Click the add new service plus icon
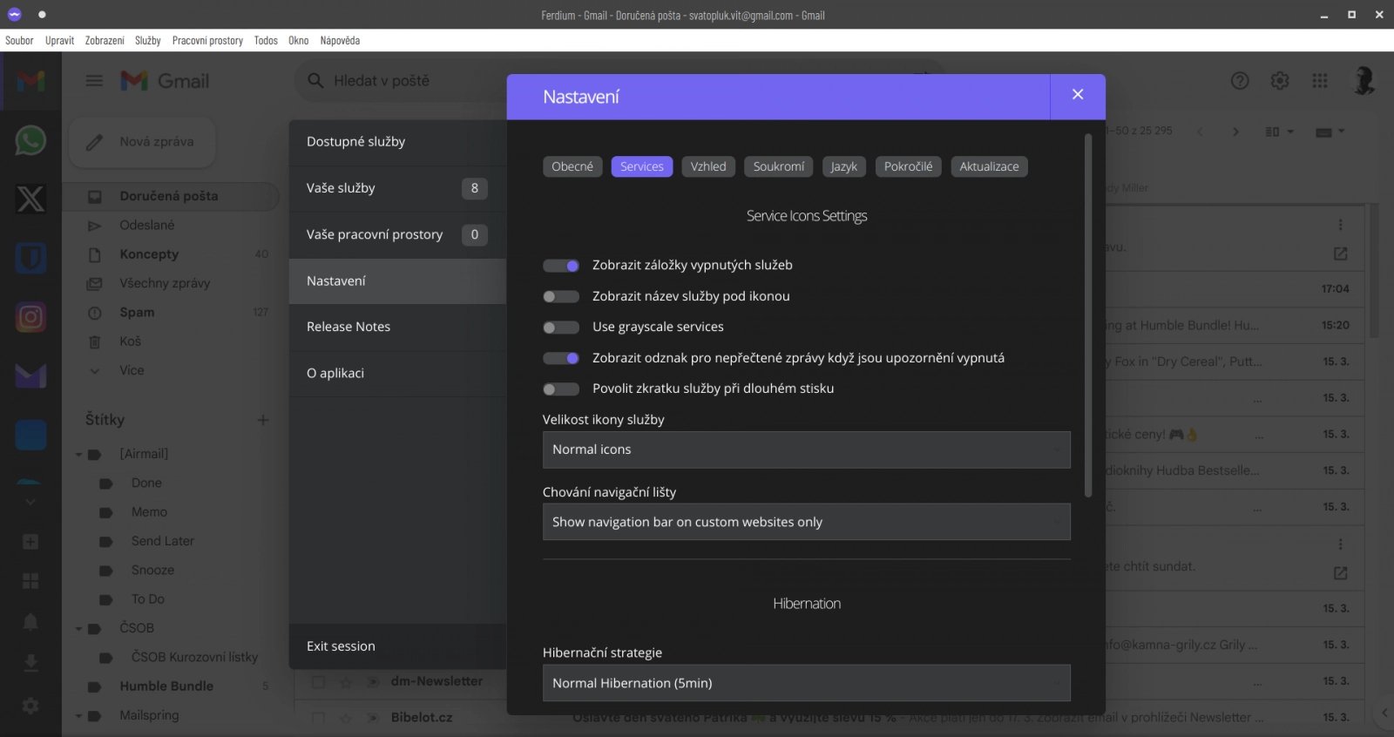This screenshot has width=1394, height=737. (30, 542)
